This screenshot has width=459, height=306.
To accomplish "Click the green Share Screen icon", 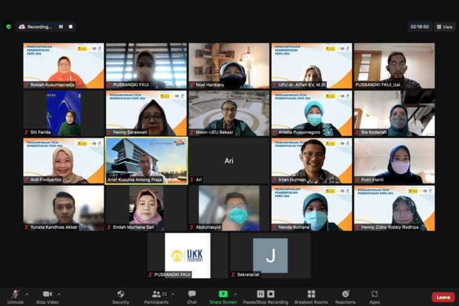I will pyautogui.click(x=223, y=294).
